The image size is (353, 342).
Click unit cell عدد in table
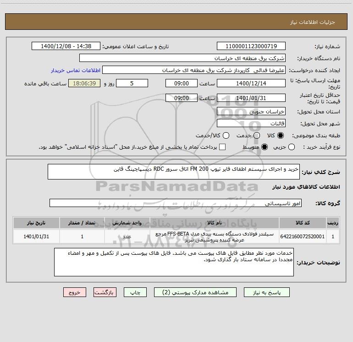tap(127, 236)
